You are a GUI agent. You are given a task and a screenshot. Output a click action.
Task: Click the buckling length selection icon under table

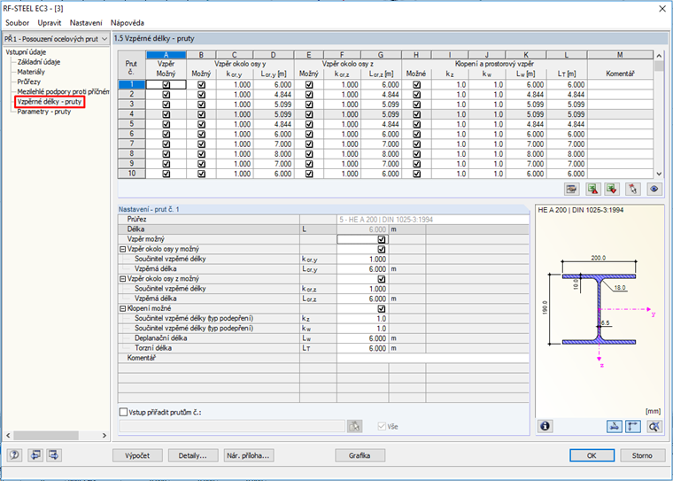[571, 189]
